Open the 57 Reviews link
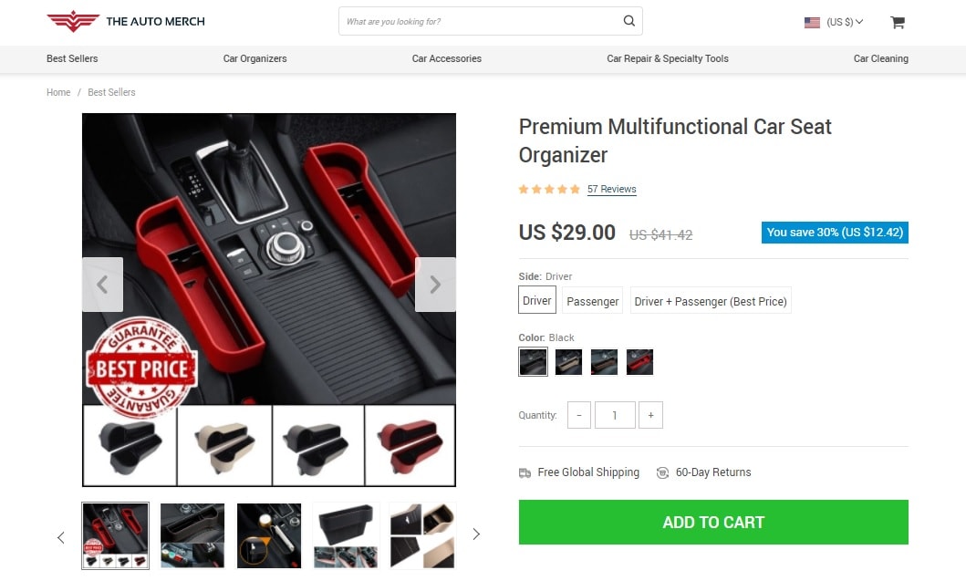 611,189
